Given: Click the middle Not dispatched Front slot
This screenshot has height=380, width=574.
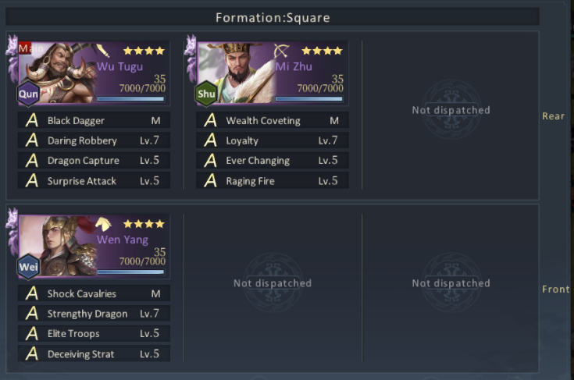Looking at the screenshot, I should point(273,282).
